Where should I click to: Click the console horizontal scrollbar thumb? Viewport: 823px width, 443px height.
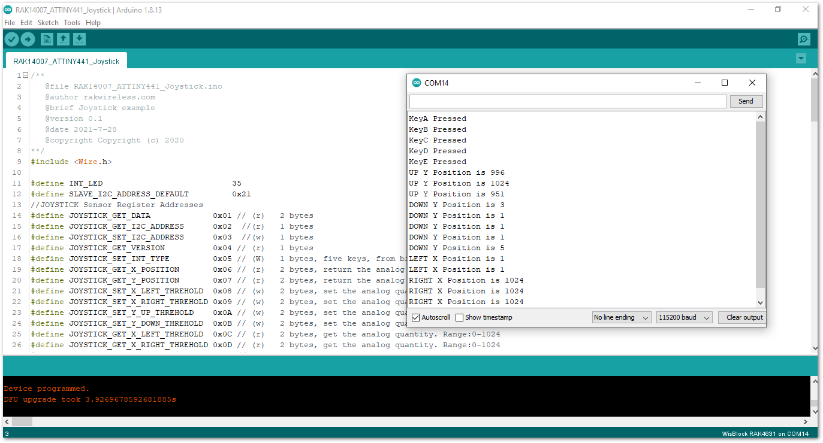coord(22,421)
